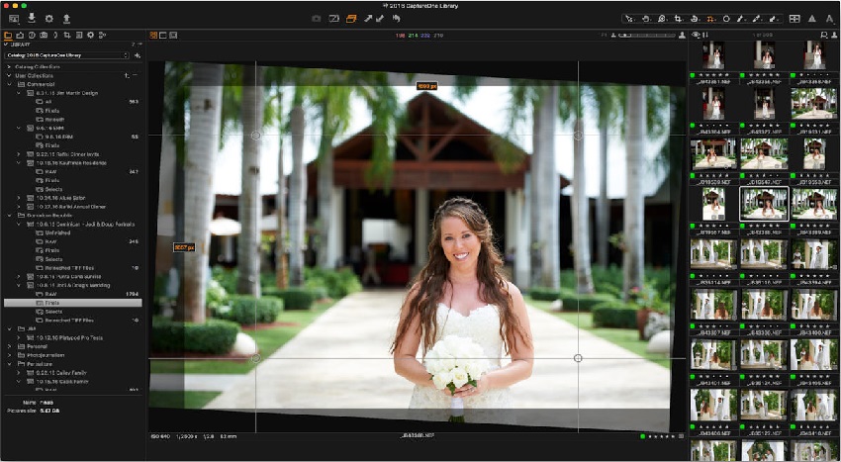Open the Crop composition tool tab

[x=67, y=36]
